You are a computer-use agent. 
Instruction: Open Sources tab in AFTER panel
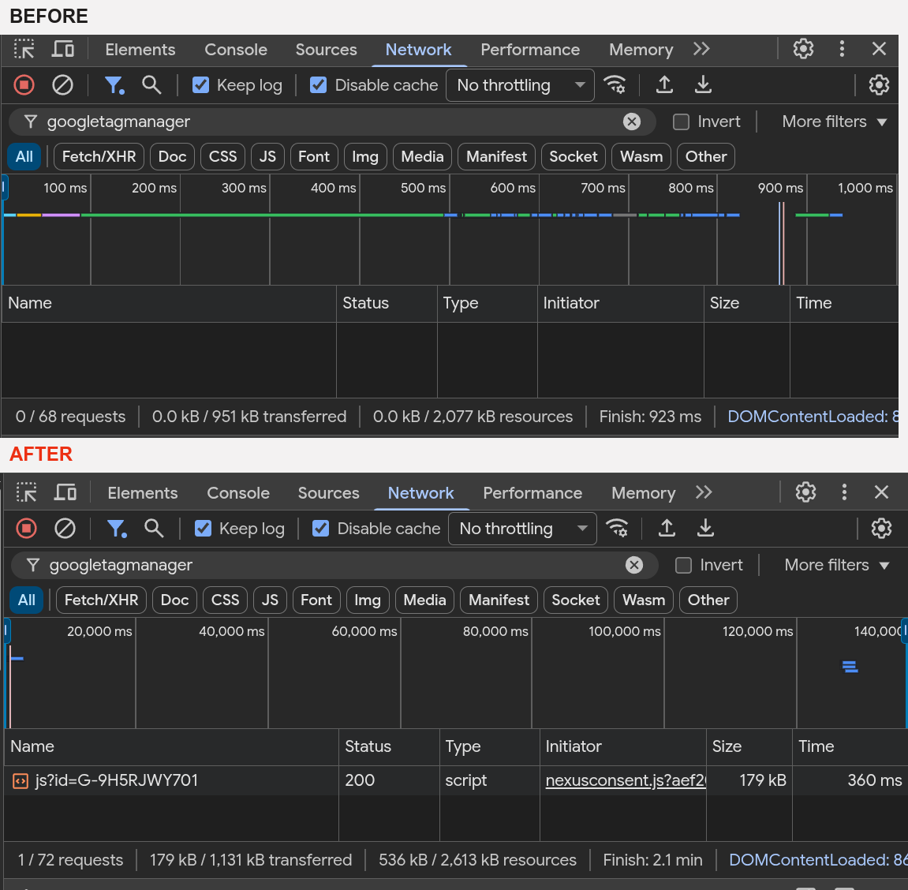(x=328, y=493)
